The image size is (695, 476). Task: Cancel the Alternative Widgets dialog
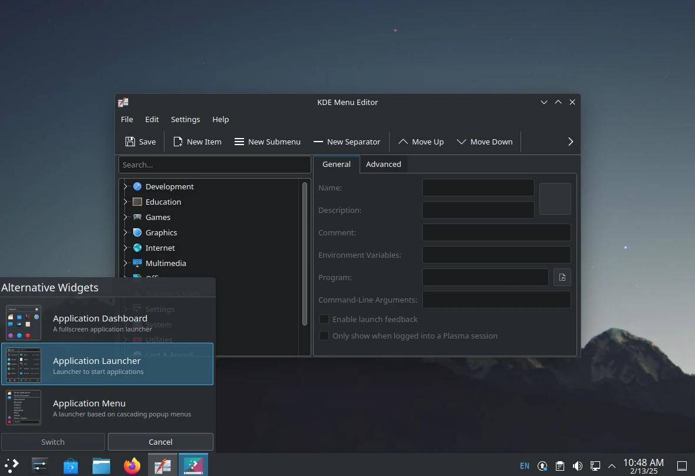click(x=160, y=441)
